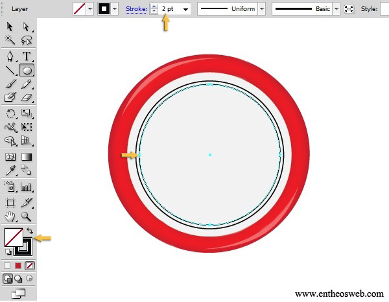The width and height of the screenshot is (389, 302).
Task: Select the Perspective Grid tool
Action: coord(27,141)
